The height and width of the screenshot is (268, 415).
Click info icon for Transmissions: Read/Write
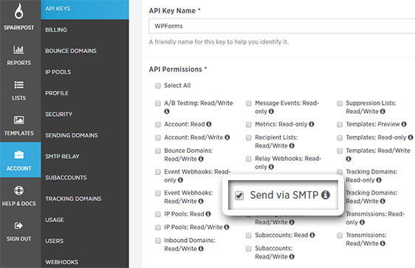click(383, 244)
